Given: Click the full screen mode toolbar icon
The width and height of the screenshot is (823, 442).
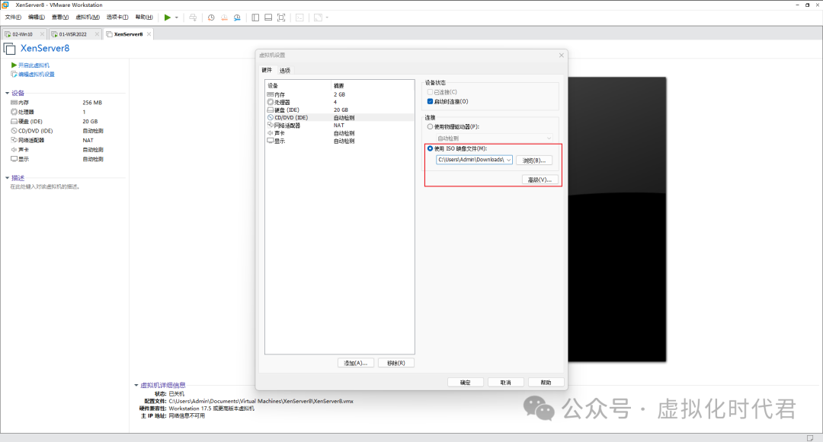Looking at the screenshot, I should [281, 17].
